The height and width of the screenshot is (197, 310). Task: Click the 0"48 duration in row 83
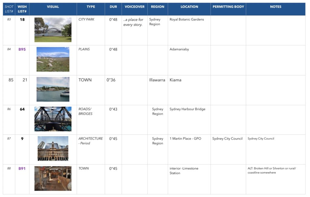113,20
